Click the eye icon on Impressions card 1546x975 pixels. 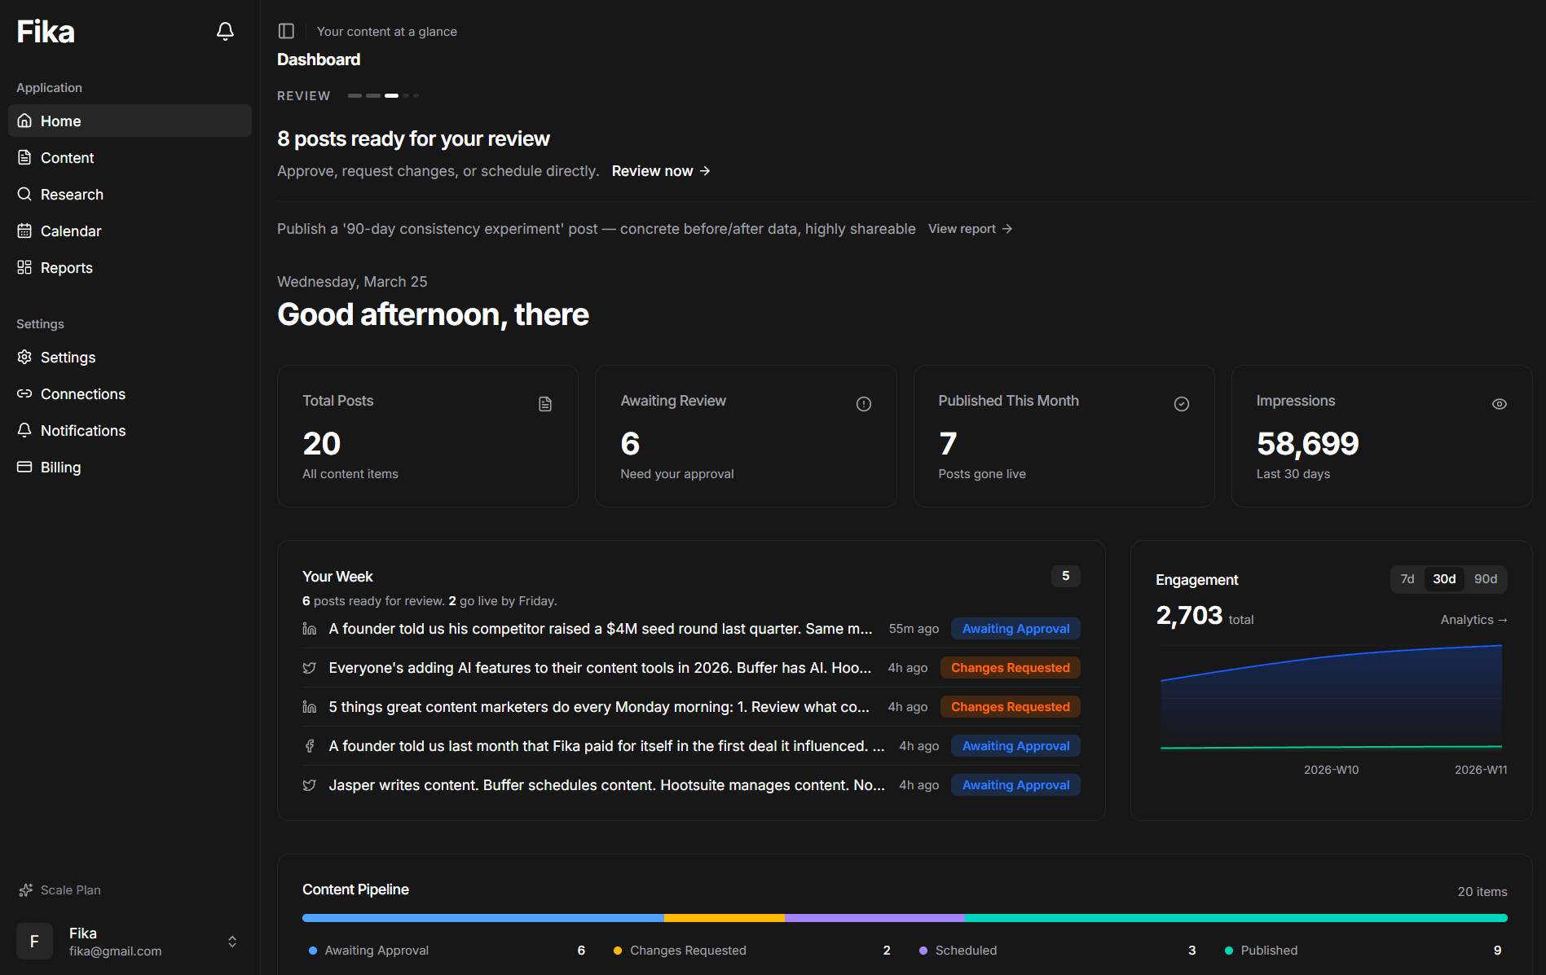[x=1500, y=403]
